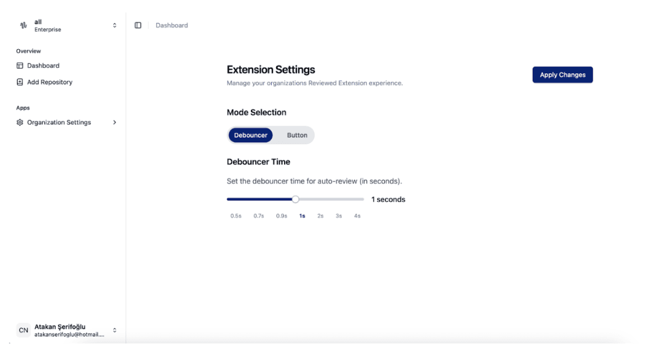Select the 0.5s tick label
Image resolution: width=660 pixels, height=346 pixels.
pyautogui.click(x=236, y=216)
